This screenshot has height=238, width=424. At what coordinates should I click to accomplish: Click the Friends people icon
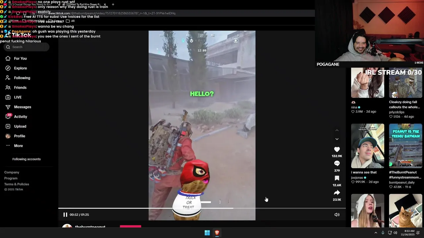coord(8,88)
